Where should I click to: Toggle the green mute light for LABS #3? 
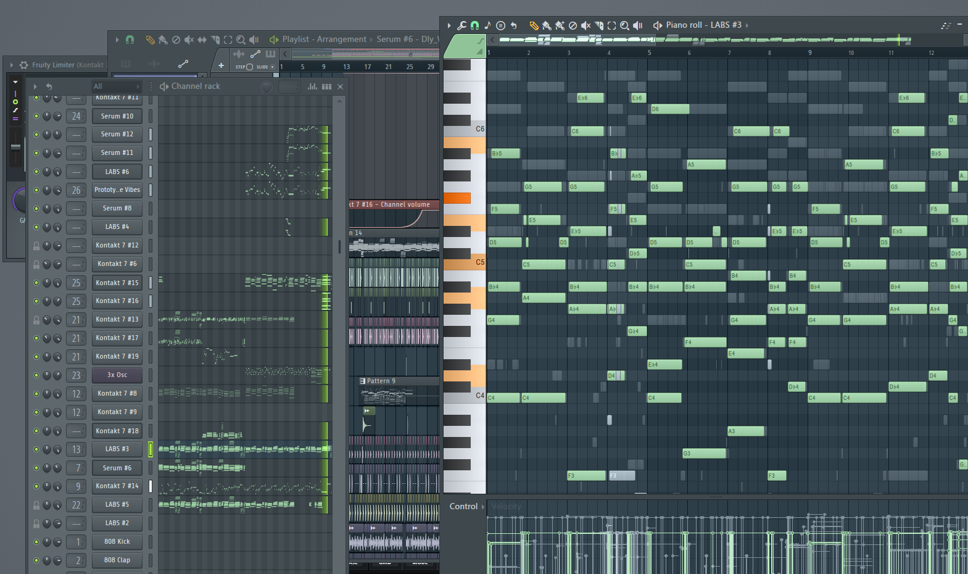click(36, 449)
